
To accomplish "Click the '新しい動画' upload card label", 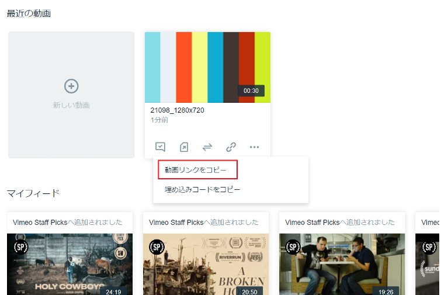I will click(x=71, y=105).
